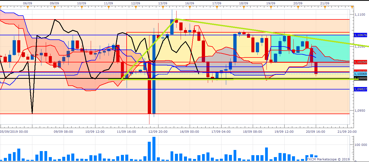Click the 11/09 16:00 time axis label

[x=126, y=131]
